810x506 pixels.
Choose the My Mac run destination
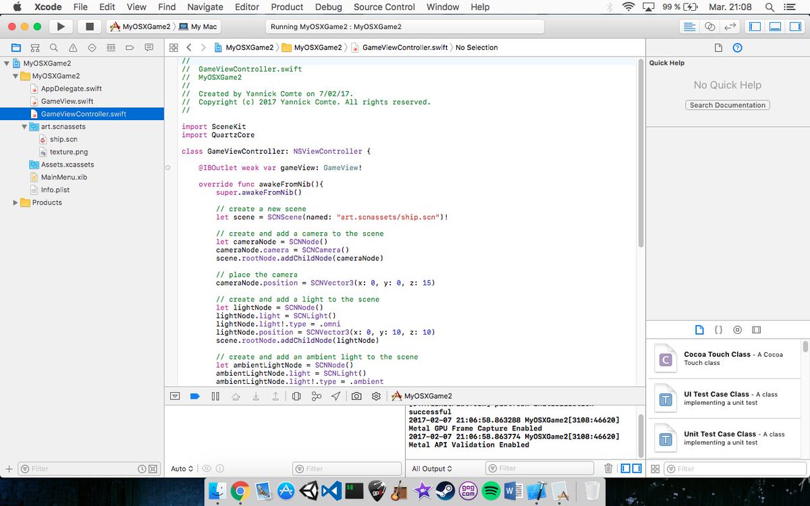[199, 26]
